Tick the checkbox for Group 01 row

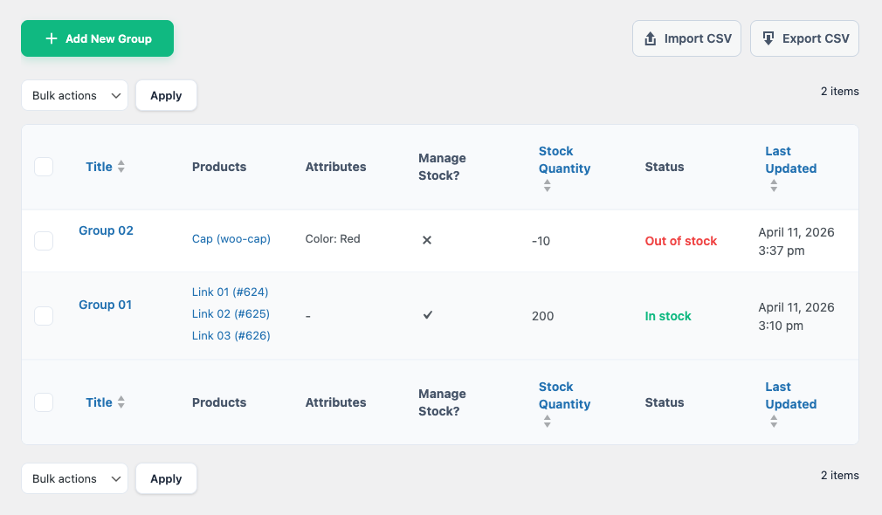coord(44,316)
